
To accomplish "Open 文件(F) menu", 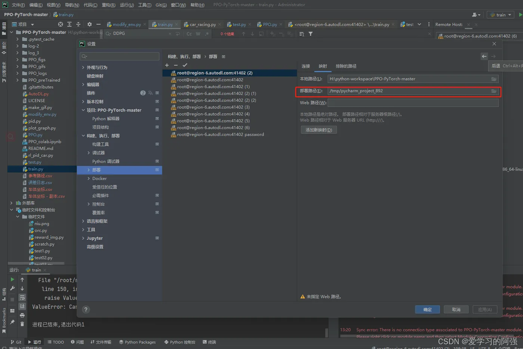I will click(18, 5).
